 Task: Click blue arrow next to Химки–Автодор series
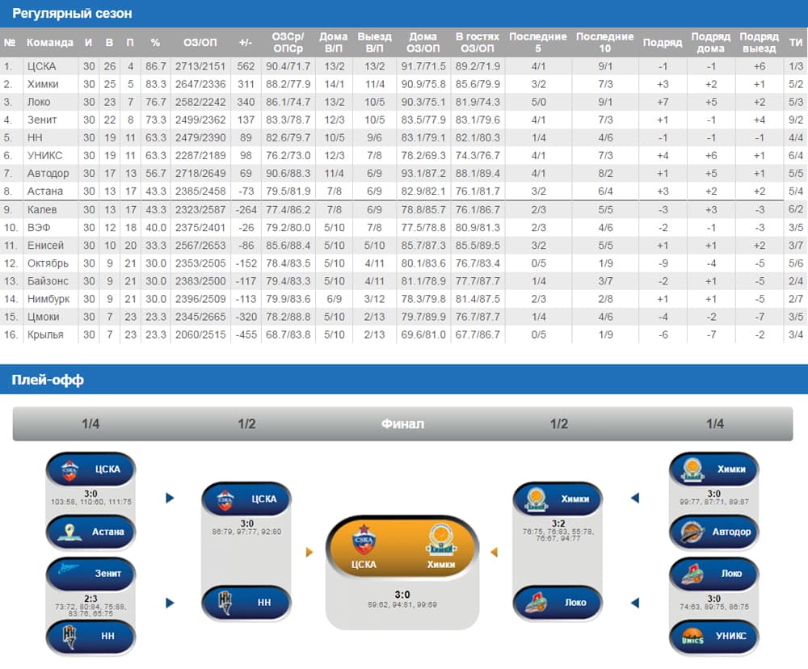[635, 499]
